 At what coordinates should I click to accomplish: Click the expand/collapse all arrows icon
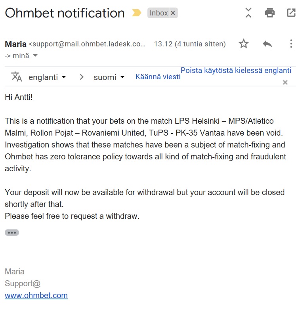pos(248,13)
